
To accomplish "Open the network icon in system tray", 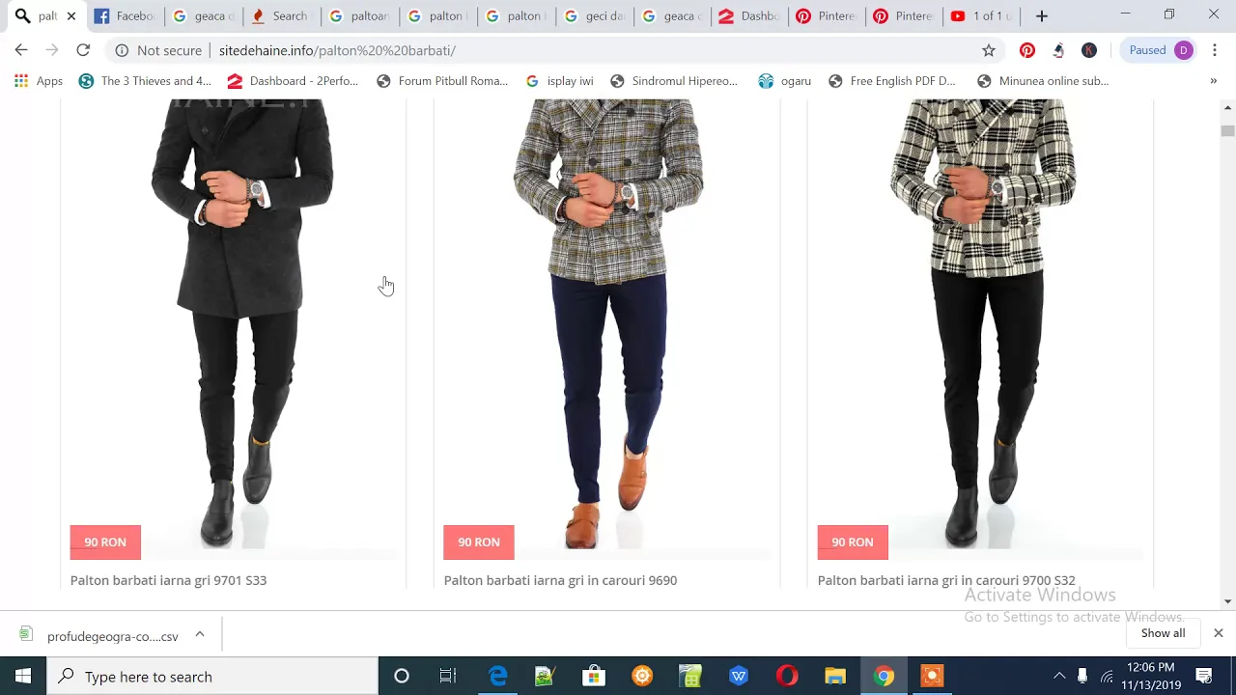I will pyautogui.click(x=1107, y=677).
